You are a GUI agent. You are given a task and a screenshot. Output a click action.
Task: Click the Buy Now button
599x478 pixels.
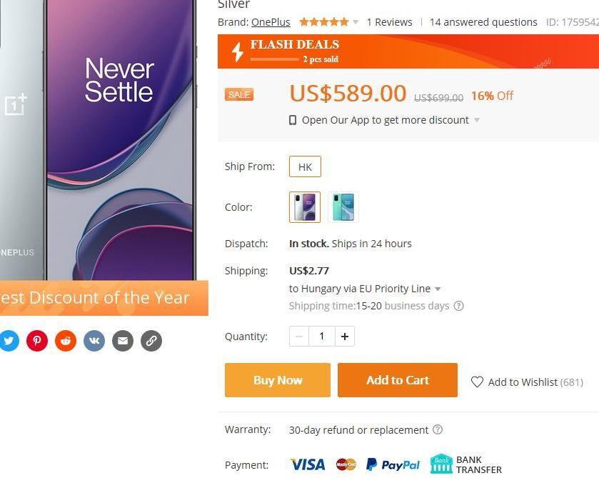pos(278,380)
